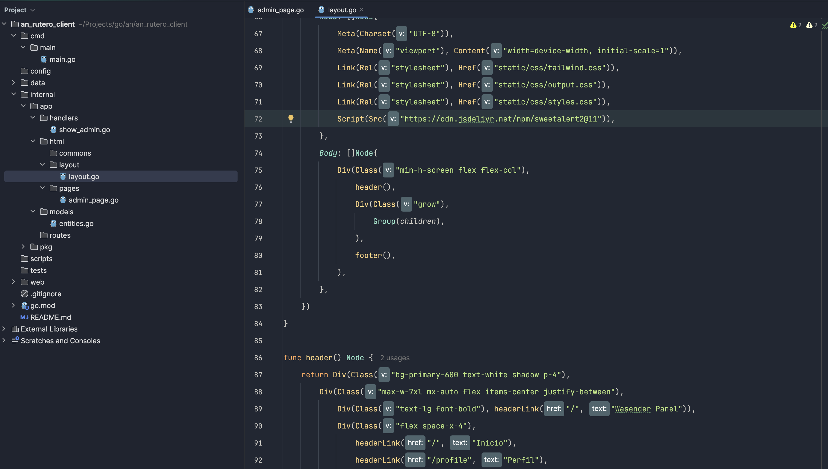Click entities.go gopher file icon

53,224
